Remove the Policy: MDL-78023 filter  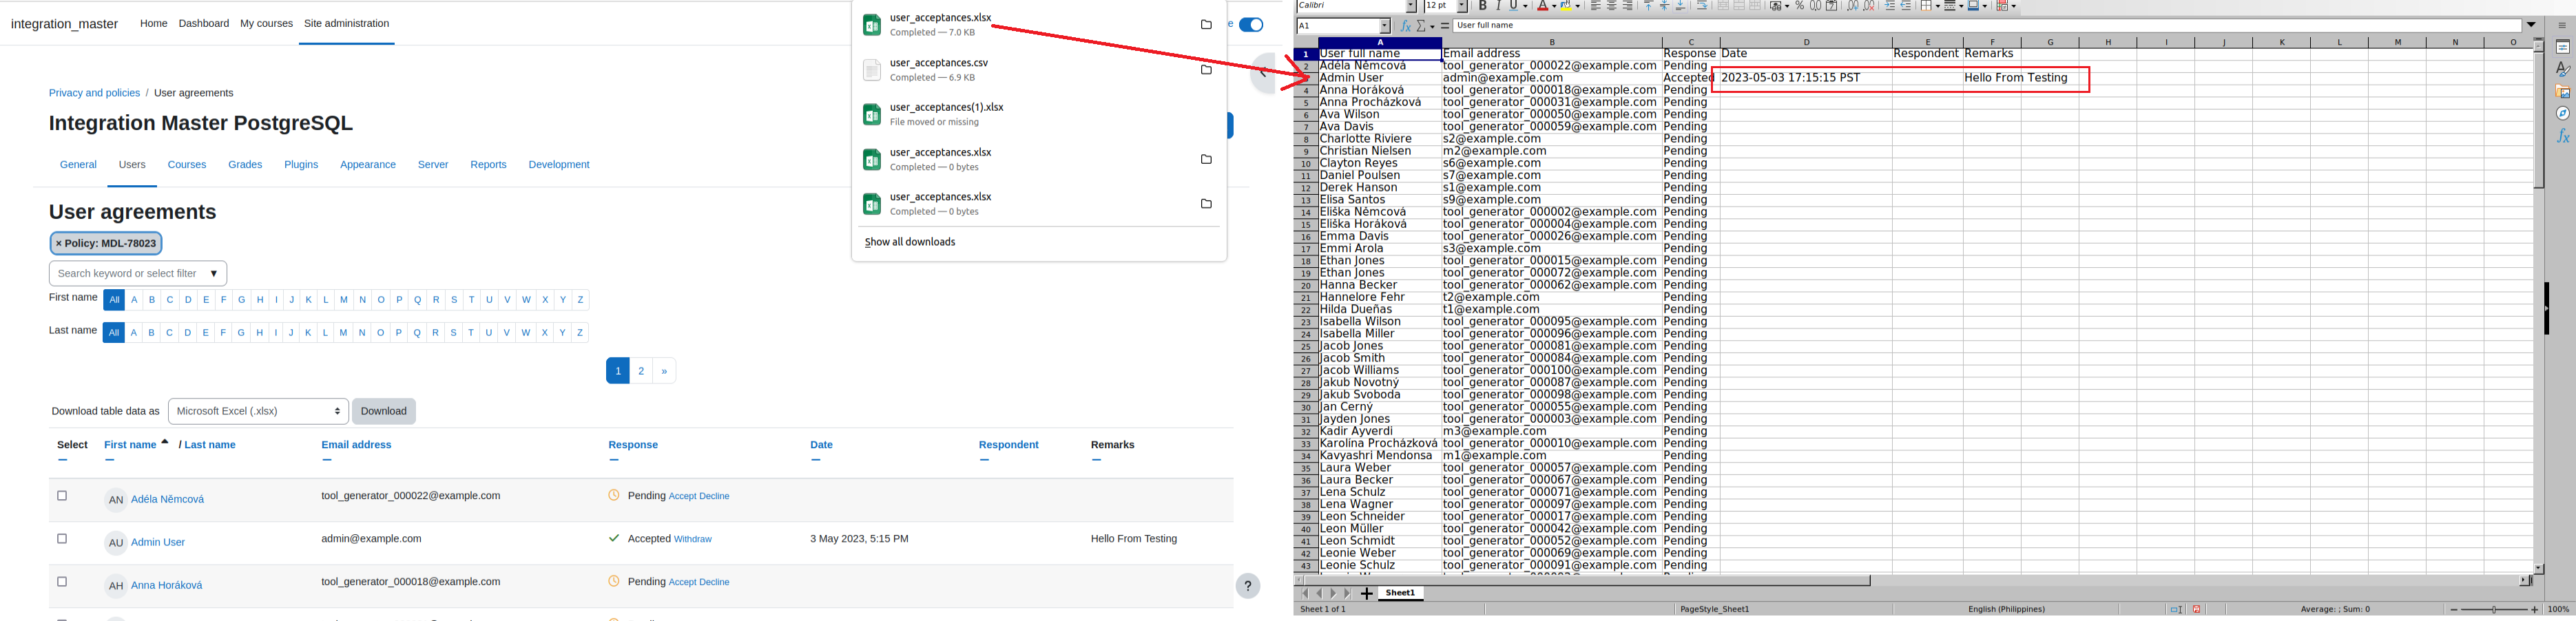(x=106, y=243)
